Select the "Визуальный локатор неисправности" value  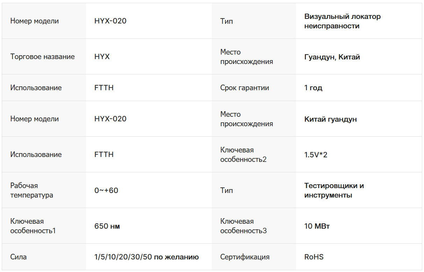pos(342,21)
